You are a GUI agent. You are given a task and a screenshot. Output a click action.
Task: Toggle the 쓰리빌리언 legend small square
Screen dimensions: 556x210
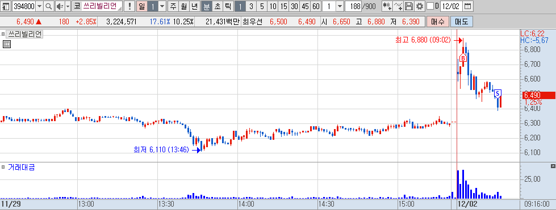point(3,35)
